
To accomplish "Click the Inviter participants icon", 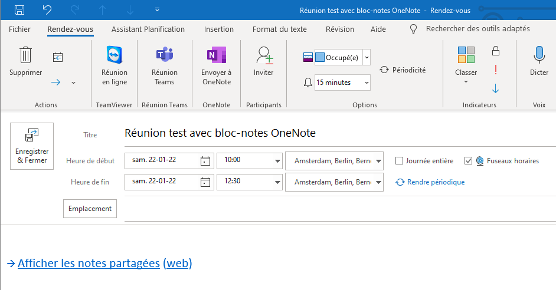I will [x=264, y=55].
